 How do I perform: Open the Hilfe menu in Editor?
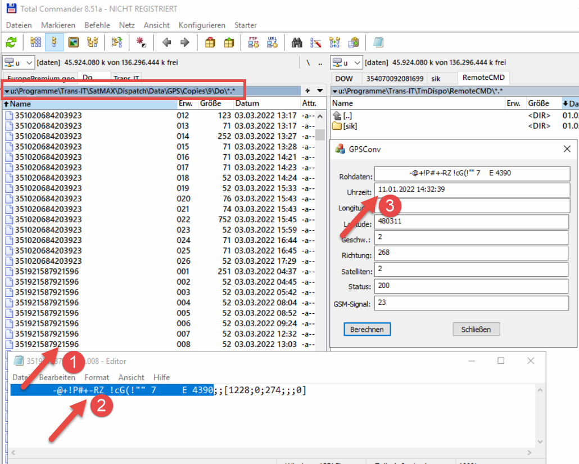pyautogui.click(x=161, y=377)
